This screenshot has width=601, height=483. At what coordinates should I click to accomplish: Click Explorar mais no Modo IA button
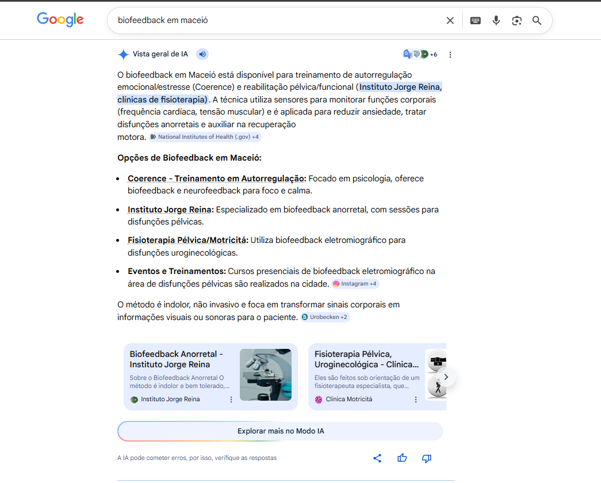tap(281, 431)
